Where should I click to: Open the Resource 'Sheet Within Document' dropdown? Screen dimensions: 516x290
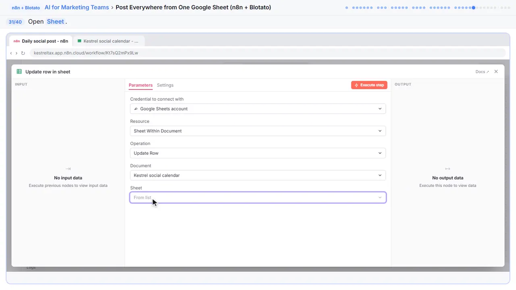tap(258, 131)
